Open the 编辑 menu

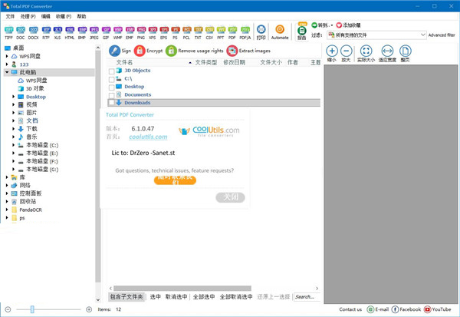46,16
